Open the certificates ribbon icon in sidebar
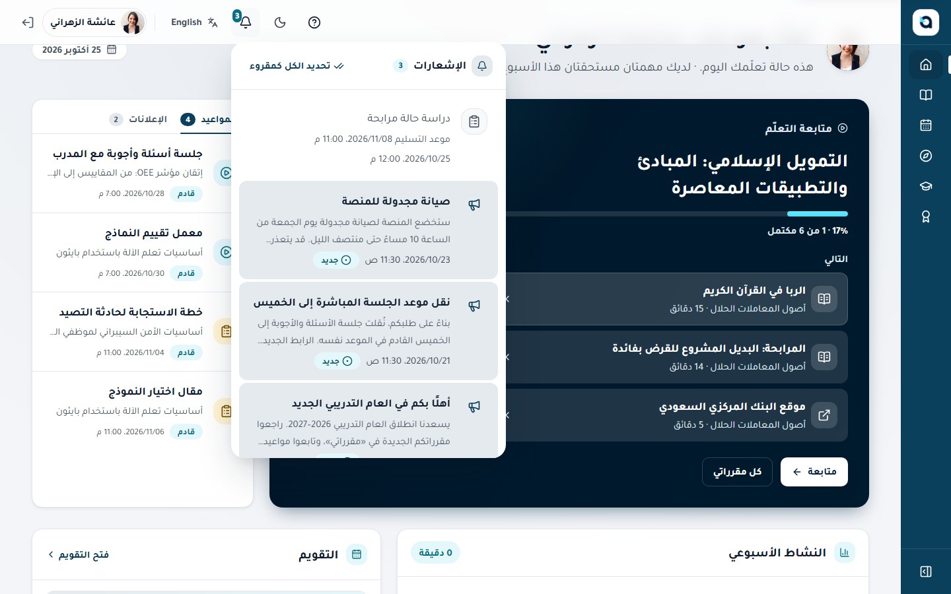The width and height of the screenshot is (951, 594). (925, 216)
